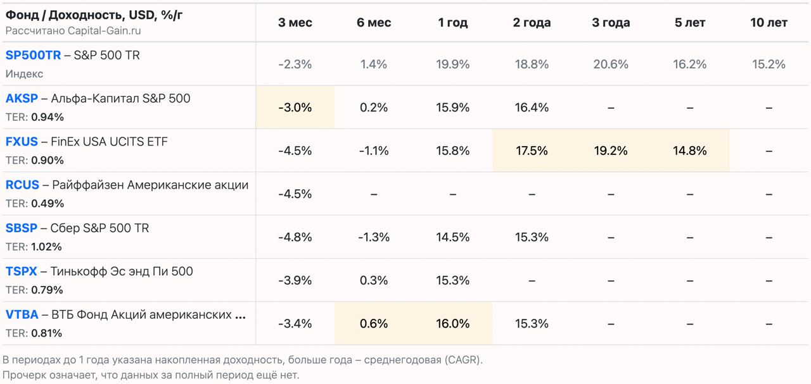Open the FXUS fund link

coord(22,142)
